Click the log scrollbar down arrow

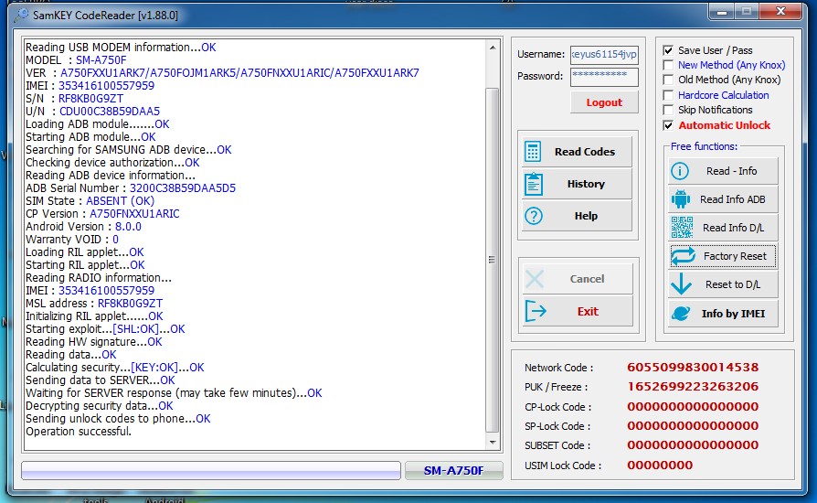tap(493, 443)
